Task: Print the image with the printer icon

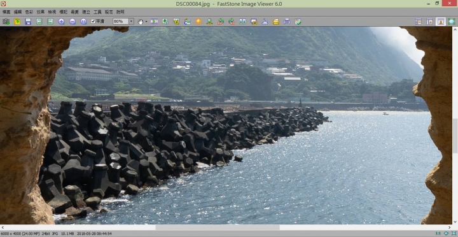Action: [x=287, y=22]
